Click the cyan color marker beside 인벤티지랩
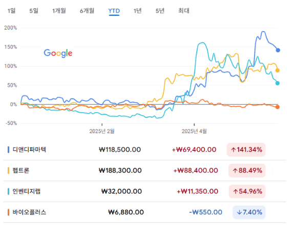295x228 pixels. (x=9, y=191)
